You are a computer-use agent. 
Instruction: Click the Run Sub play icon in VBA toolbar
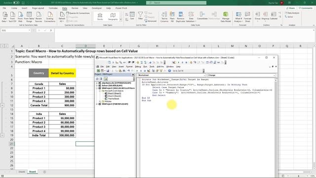tap(137, 71)
